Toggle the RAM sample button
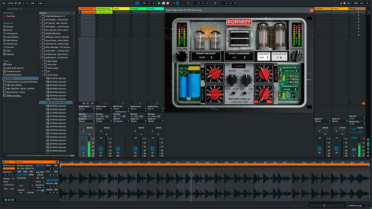The height and width of the screenshot is (209, 372). coord(31,175)
